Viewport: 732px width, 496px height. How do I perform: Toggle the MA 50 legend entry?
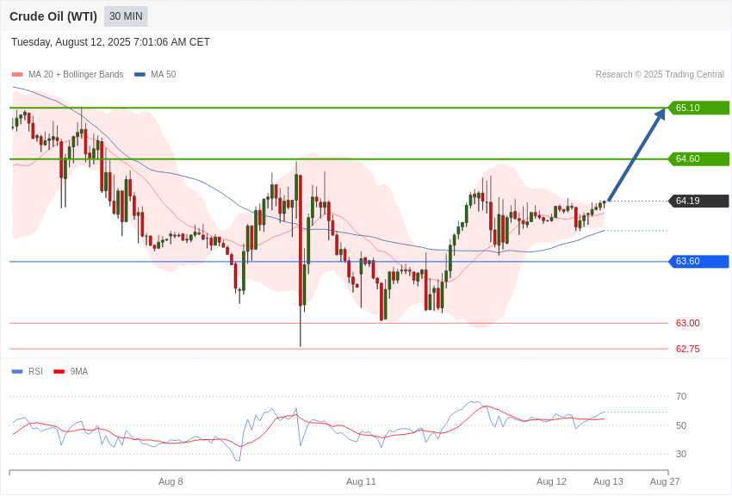point(155,74)
